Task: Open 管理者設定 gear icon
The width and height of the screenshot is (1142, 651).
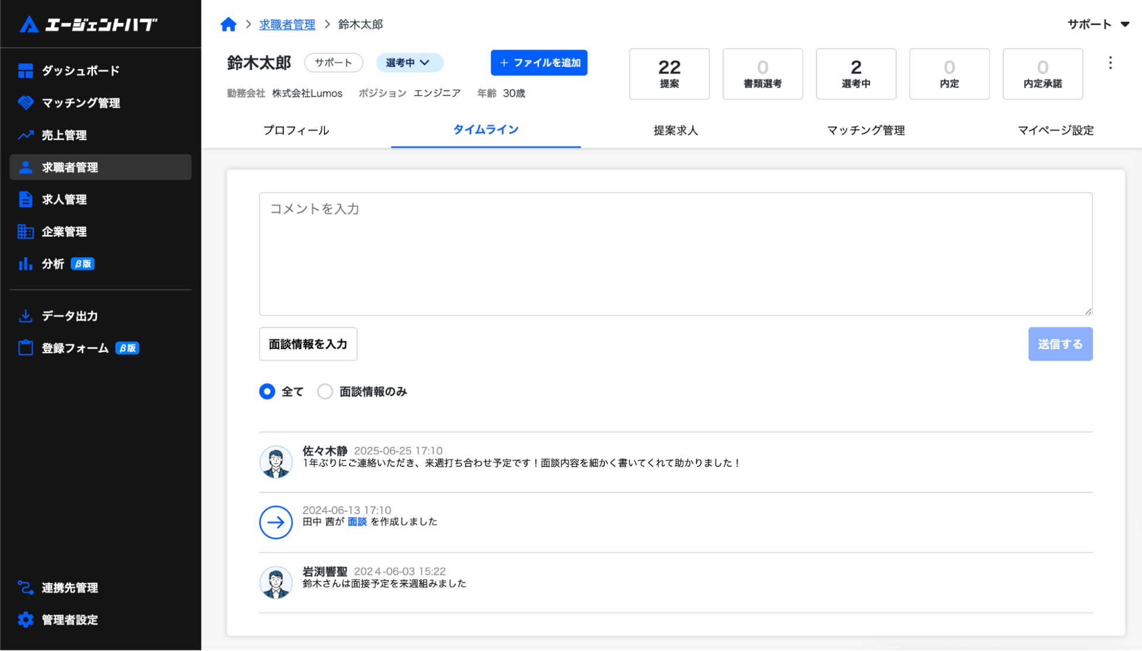Action: pyautogui.click(x=25, y=619)
